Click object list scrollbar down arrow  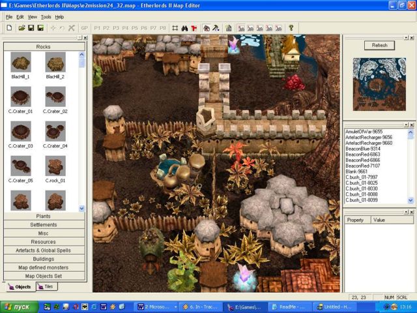click(x=410, y=200)
